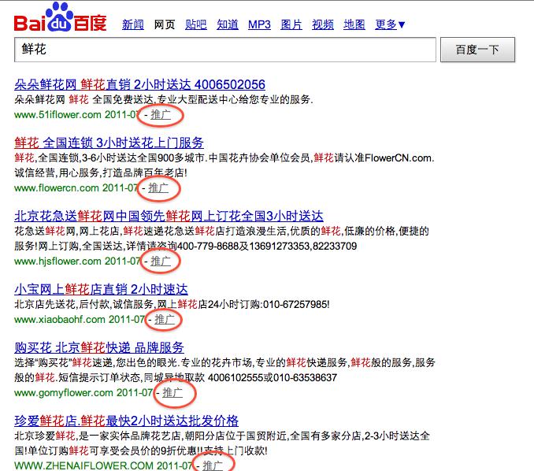Open 购买花 北京鲜花快递 result link
The width and height of the screenshot is (534, 471).
pos(99,347)
